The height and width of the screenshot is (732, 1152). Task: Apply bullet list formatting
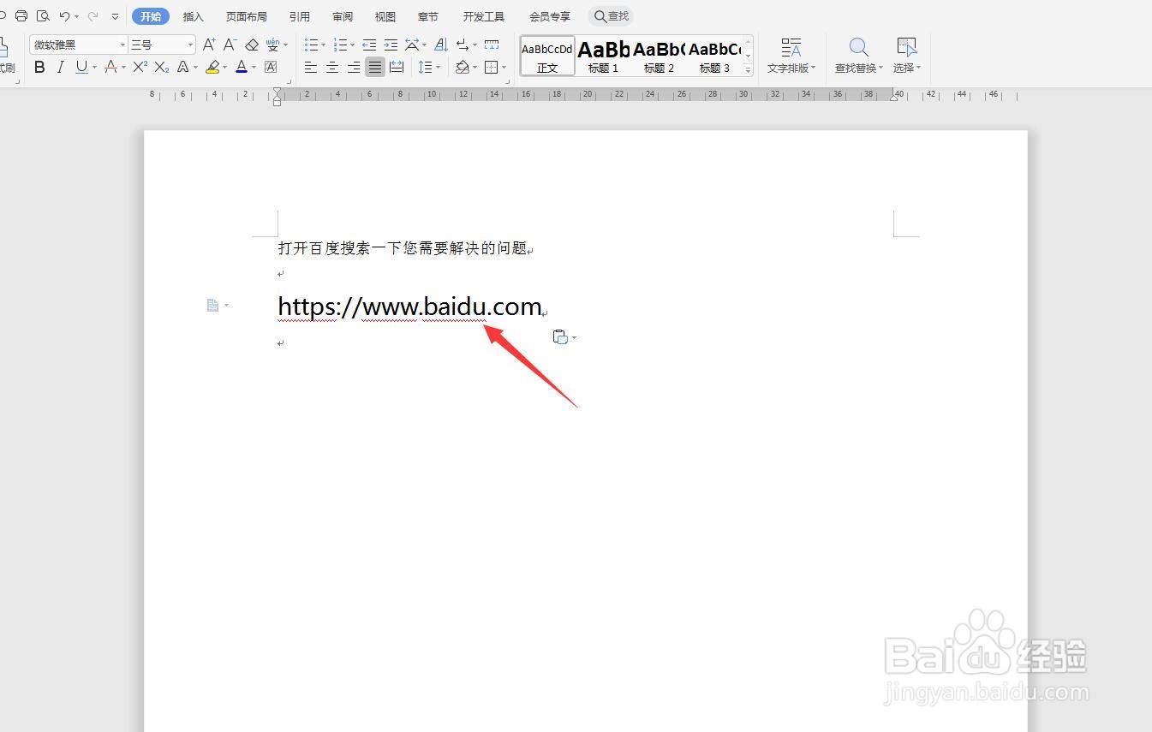click(x=312, y=45)
